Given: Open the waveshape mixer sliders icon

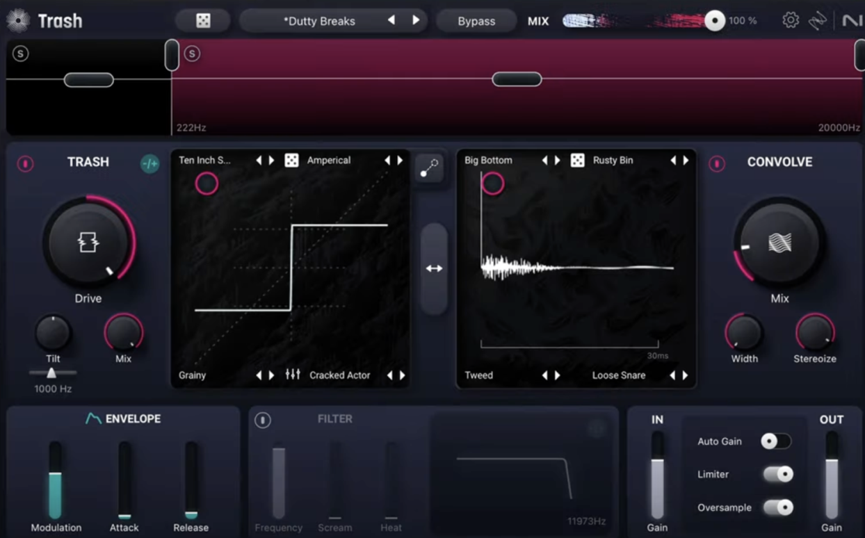Looking at the screenshot, I should pyautogui.click(x=293, y=375).
